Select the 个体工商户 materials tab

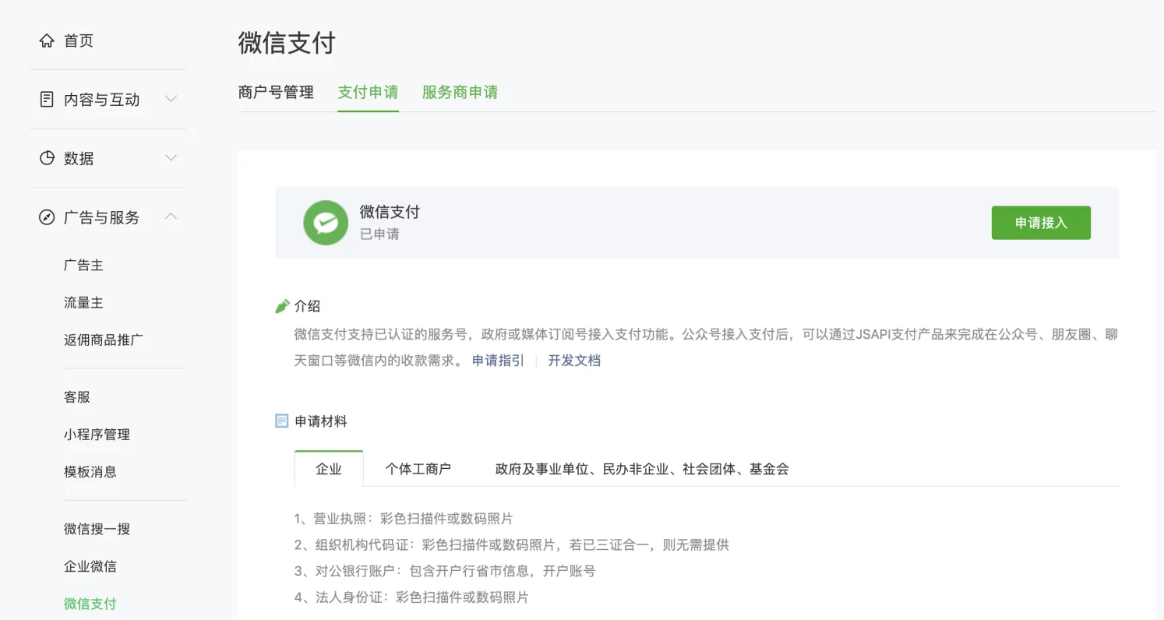[418, 469]
